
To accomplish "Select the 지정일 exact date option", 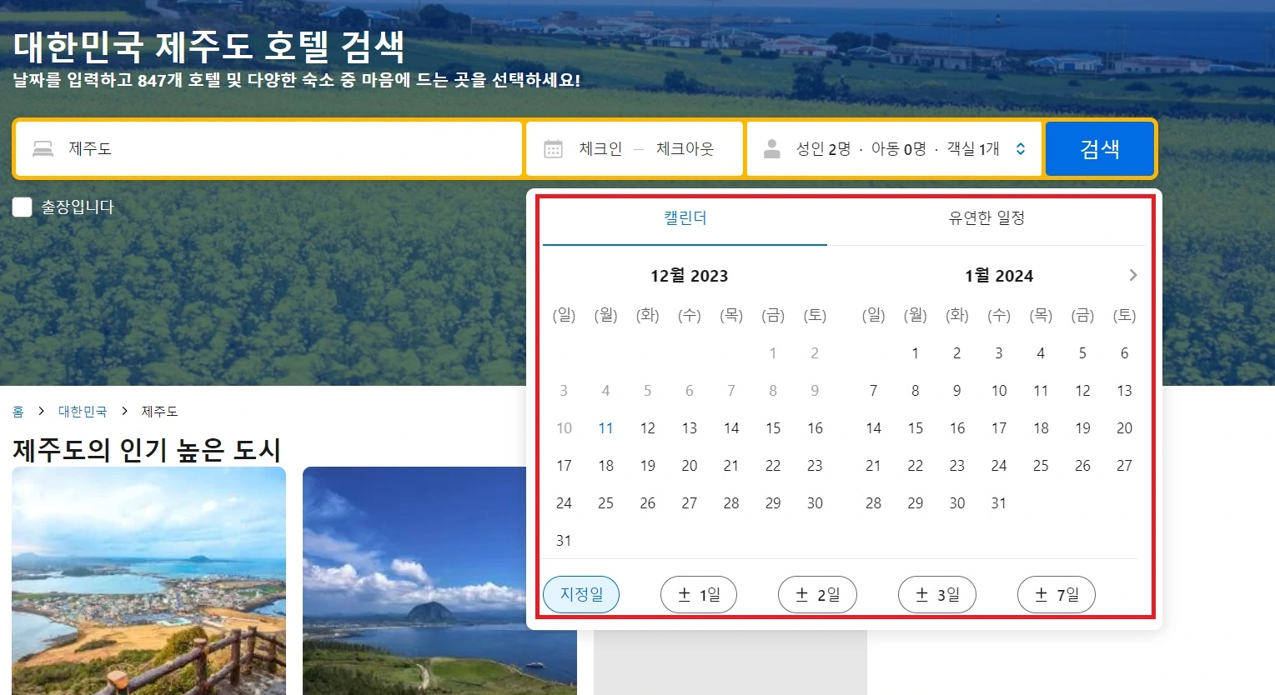I will tap(581, 594).
